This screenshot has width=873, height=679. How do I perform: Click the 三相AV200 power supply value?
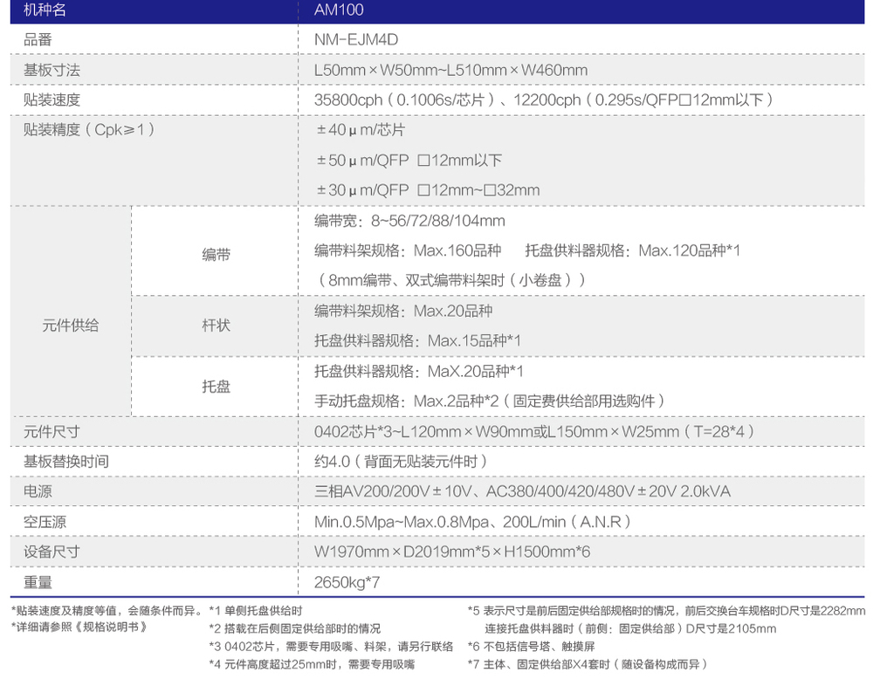tap(522, 491)
